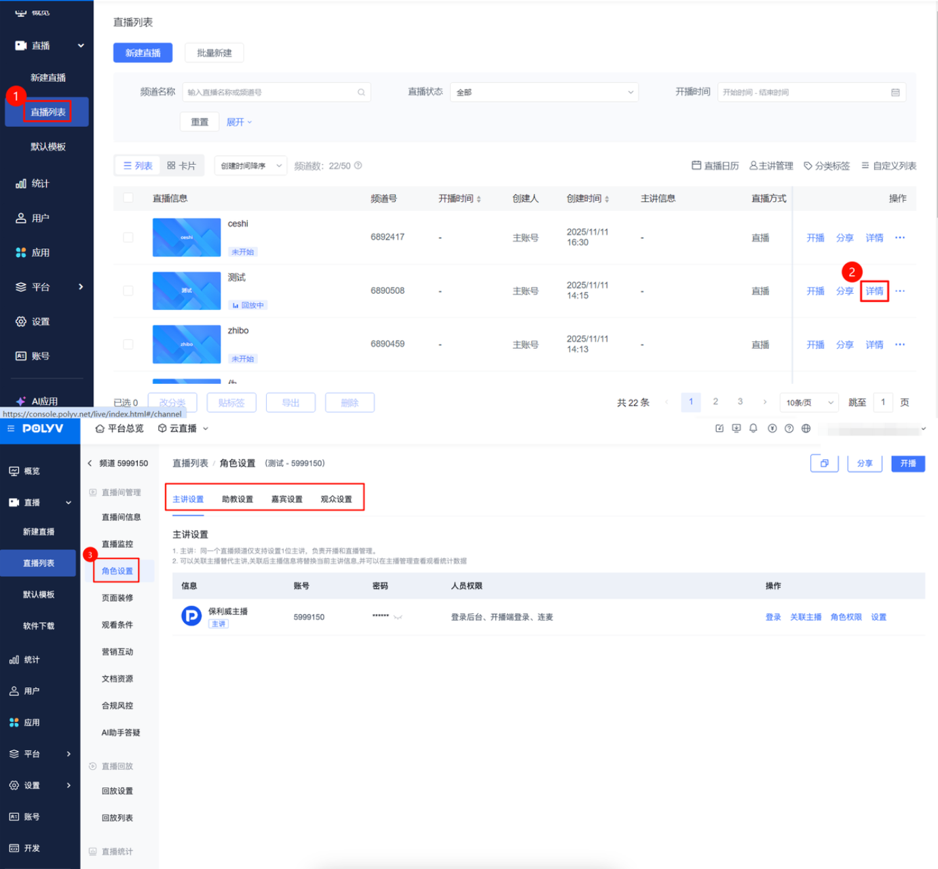Screen dimensions: 938x869
Task: Open the ceshi live thumbnail
Action: click(187, 237)
